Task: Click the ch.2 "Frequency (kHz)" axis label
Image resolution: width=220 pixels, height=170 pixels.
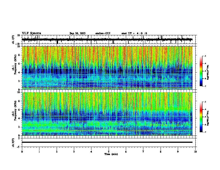Action: click(x=15, y=111)
